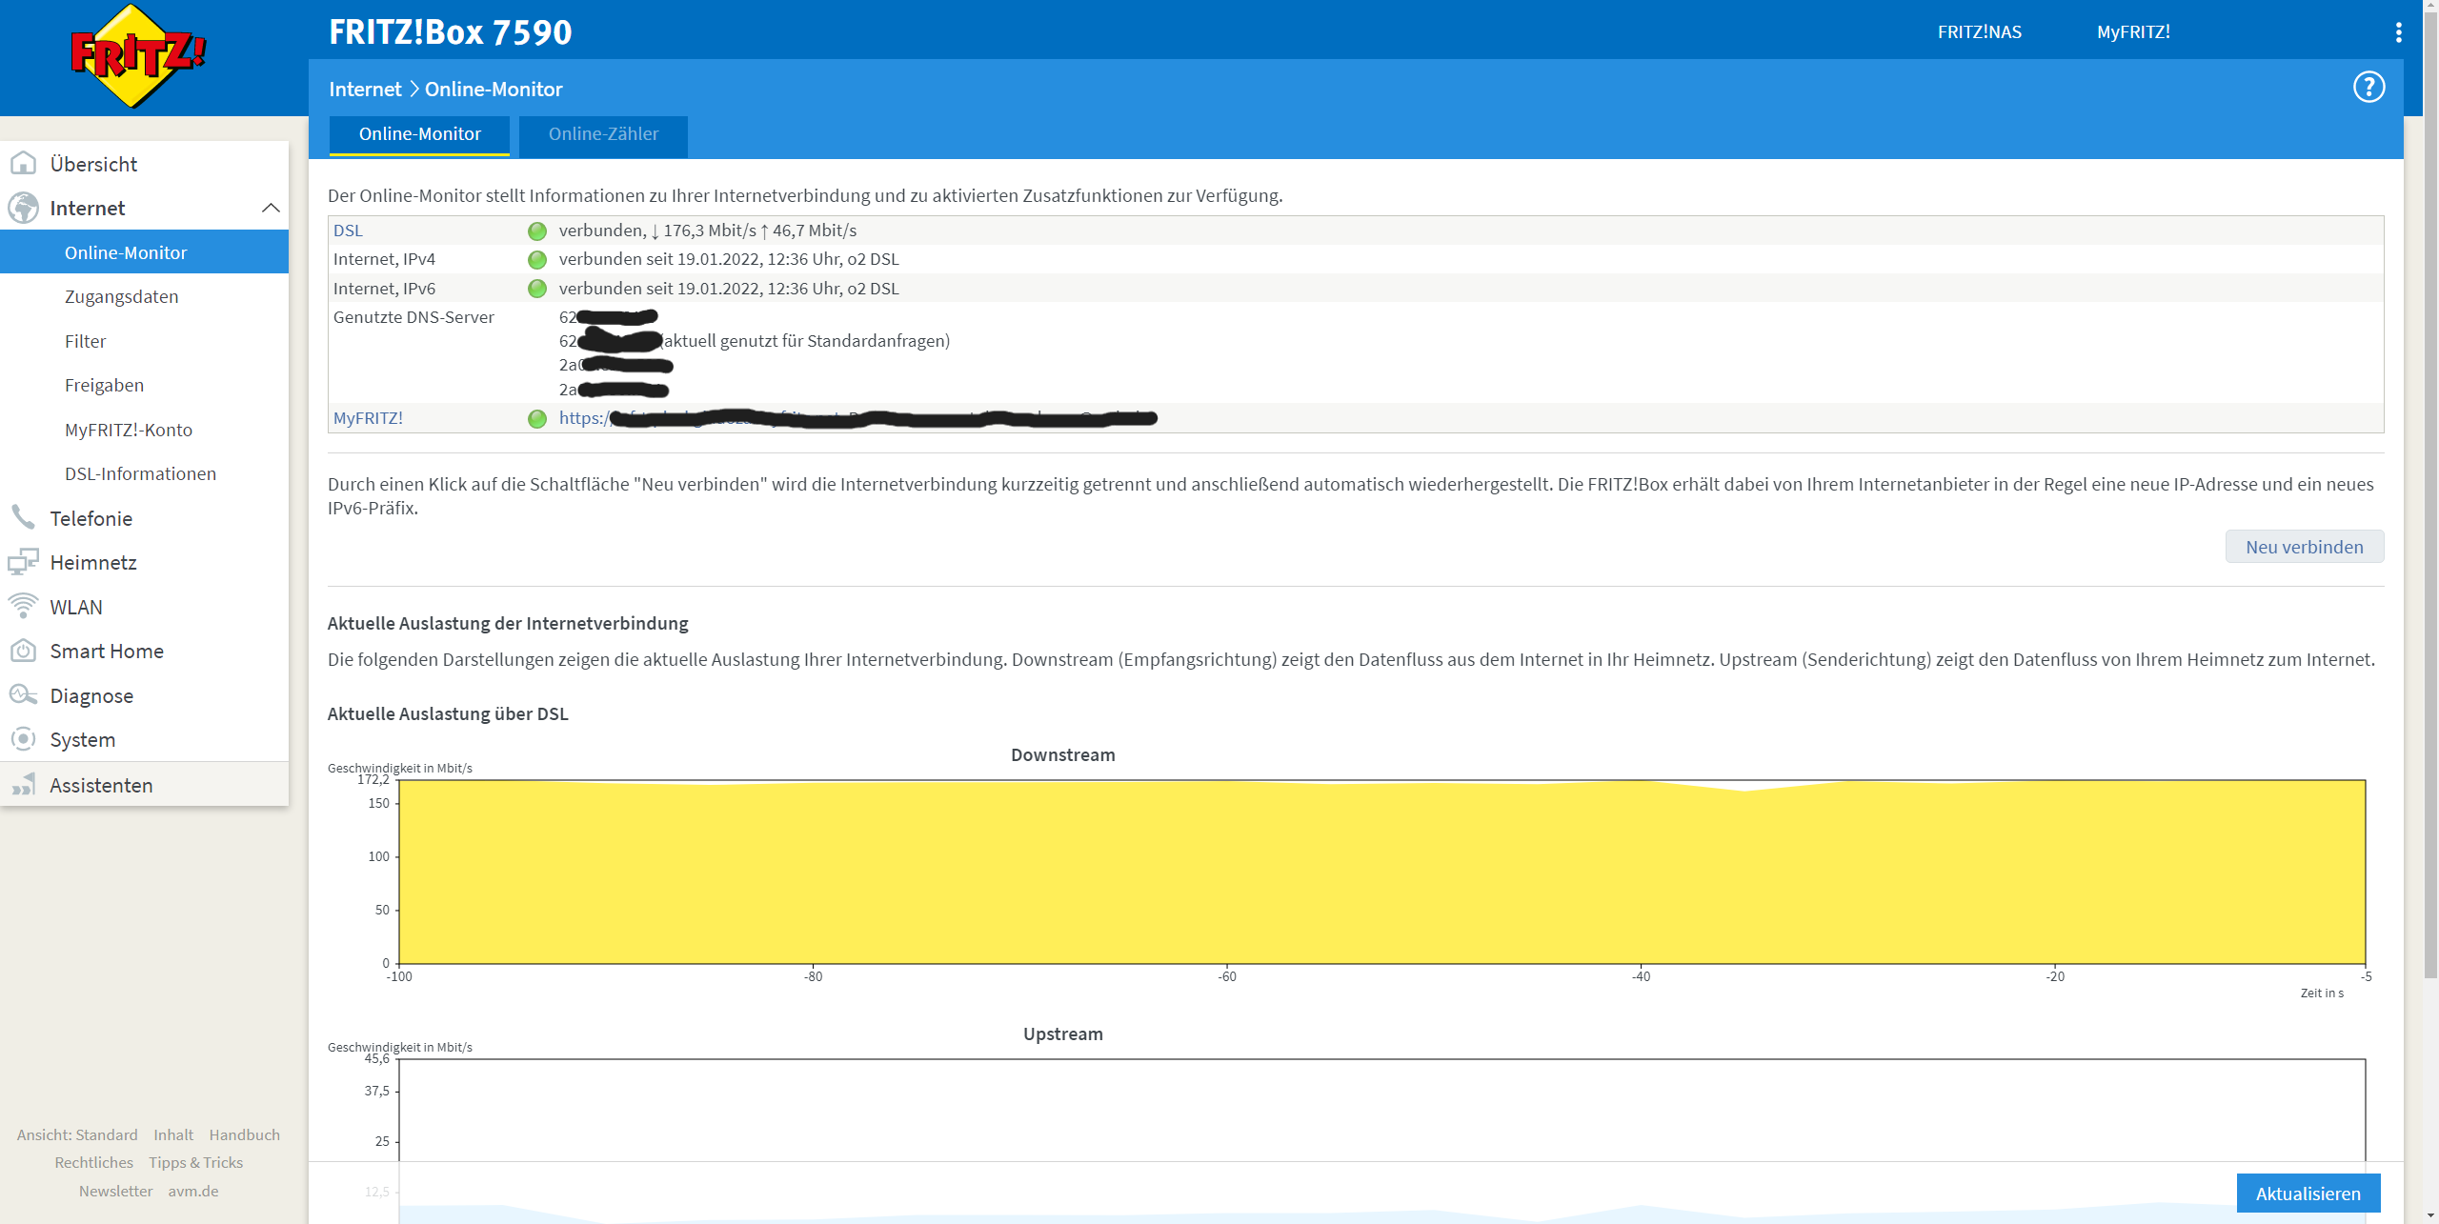Open MyFRITZ! in the header
The image size is (2439, 1224).
2133,31
